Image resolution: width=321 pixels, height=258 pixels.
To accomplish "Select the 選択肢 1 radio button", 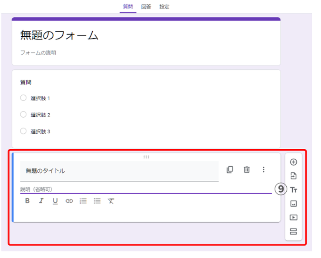I will pos(23,98).
